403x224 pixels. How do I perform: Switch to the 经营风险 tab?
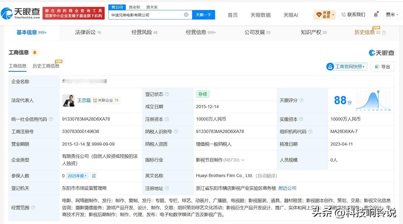(145, 32)
